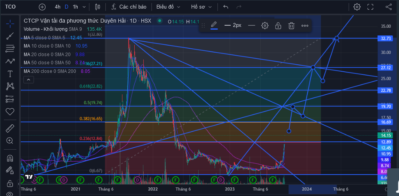Enter fullscreen chart mode
Screen dimensions: 399x196
tap(370, 7)
